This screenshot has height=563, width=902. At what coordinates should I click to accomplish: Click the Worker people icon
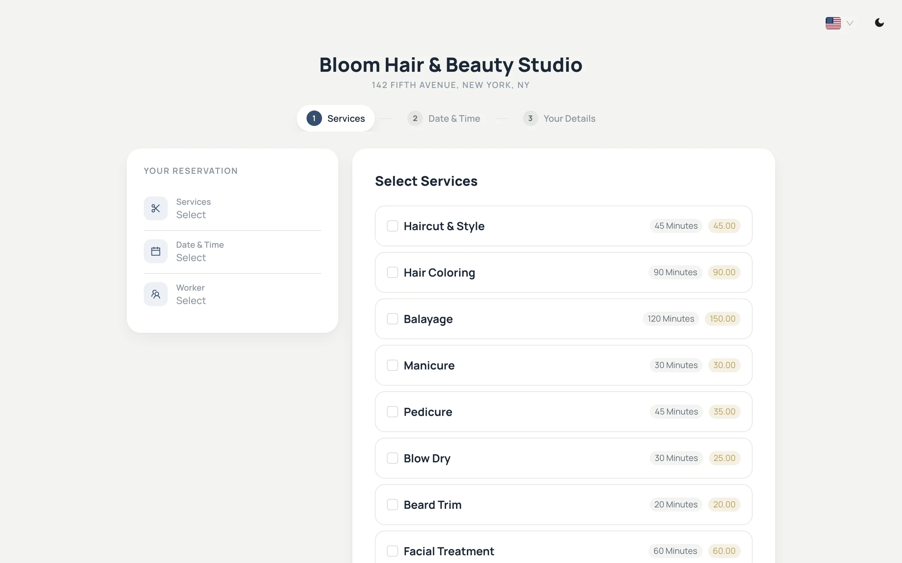(x=156, y=294)
